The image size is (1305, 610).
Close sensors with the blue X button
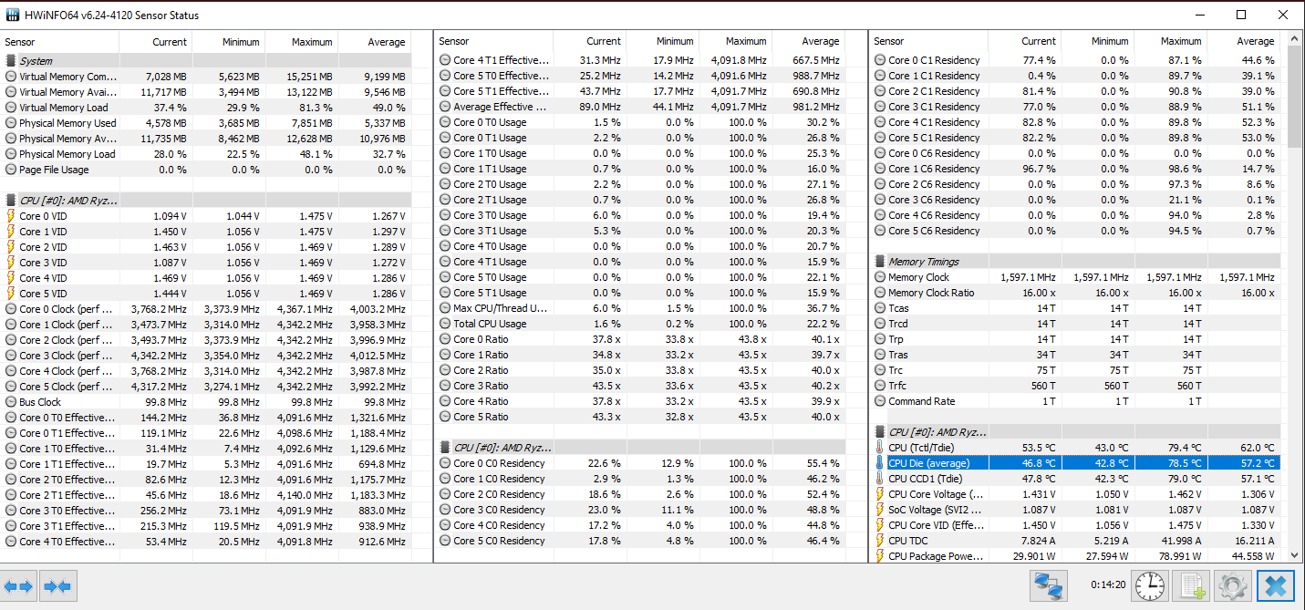click(x=1275, y=585)
